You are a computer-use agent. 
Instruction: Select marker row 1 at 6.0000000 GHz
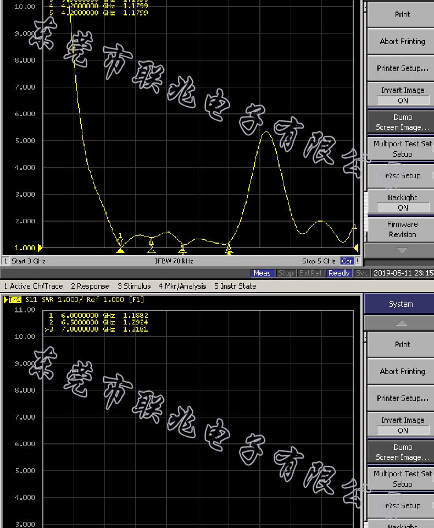98,316
